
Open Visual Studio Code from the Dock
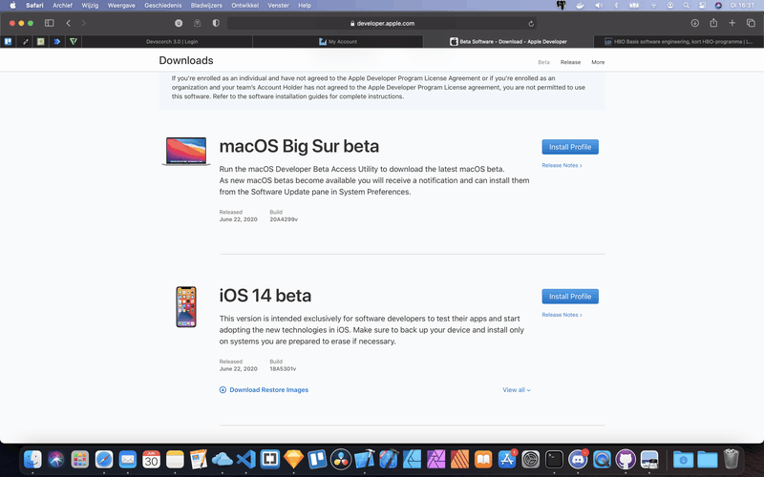tap(246, 459)
